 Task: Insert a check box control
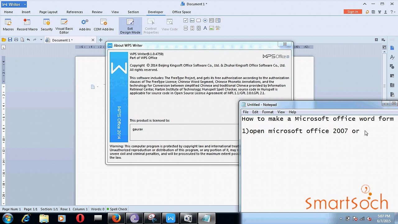(186, 21)
